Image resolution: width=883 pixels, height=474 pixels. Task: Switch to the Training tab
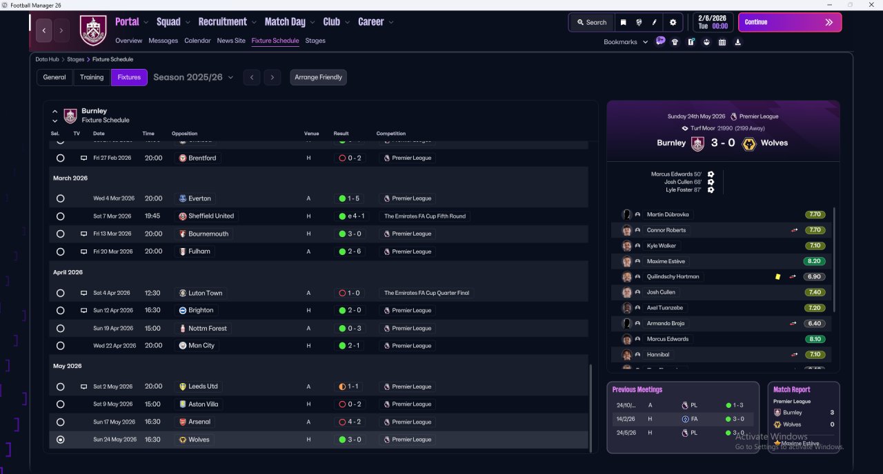[92, 77]
